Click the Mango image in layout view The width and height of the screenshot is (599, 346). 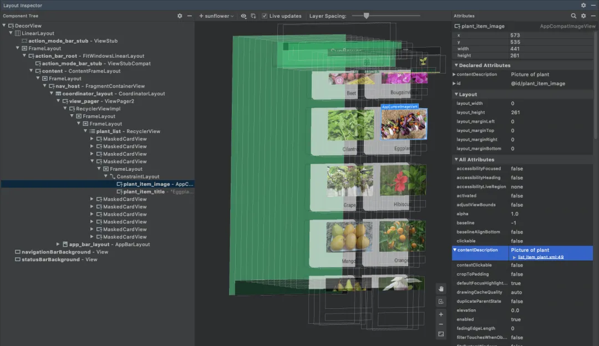click(x=349, y=237)
